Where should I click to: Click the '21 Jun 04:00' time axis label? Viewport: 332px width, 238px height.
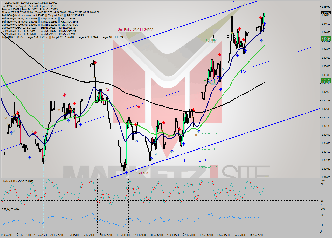pos(24,235)
